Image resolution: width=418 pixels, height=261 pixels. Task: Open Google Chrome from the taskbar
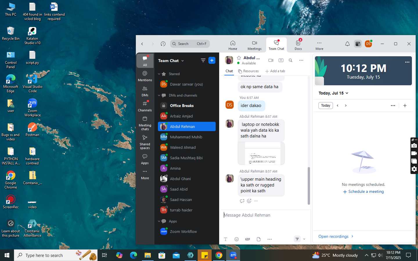click(x=219, y=255)
